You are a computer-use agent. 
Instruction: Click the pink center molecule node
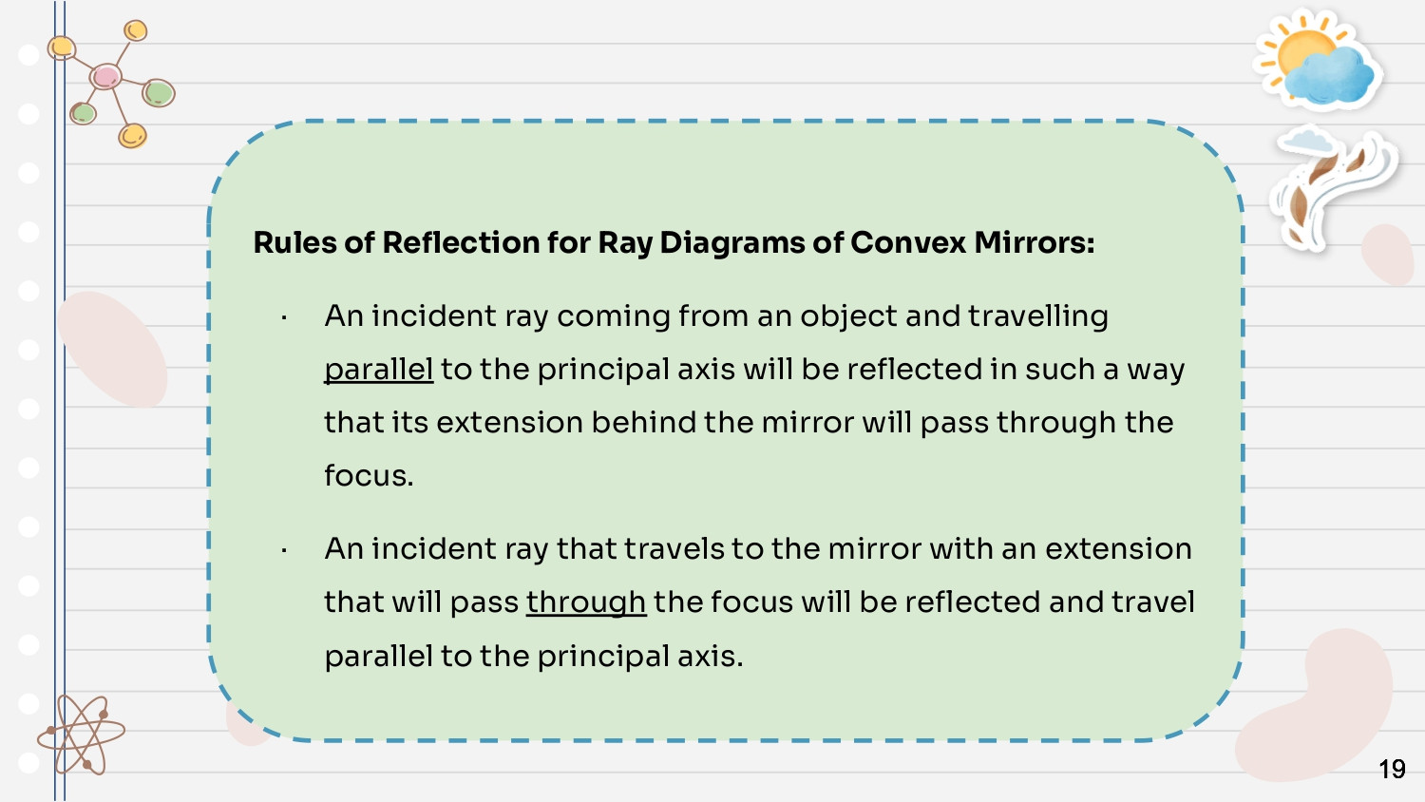tap(105, 77)
